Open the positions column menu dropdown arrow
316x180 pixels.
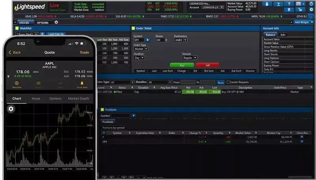click(x=104, y=133)
